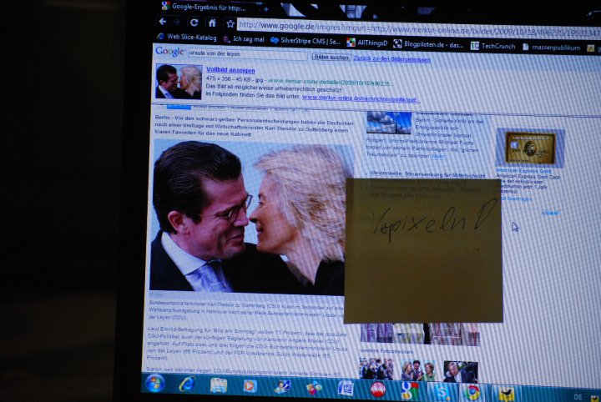Select the Google-Ergebnis browser tab
The image size is (601, 402).
[x=205, y=7]
